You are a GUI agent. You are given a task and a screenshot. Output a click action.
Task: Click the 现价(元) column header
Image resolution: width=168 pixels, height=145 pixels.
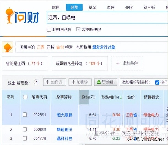88,97
